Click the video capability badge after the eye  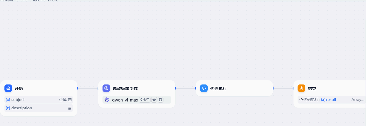click(161, 100)
